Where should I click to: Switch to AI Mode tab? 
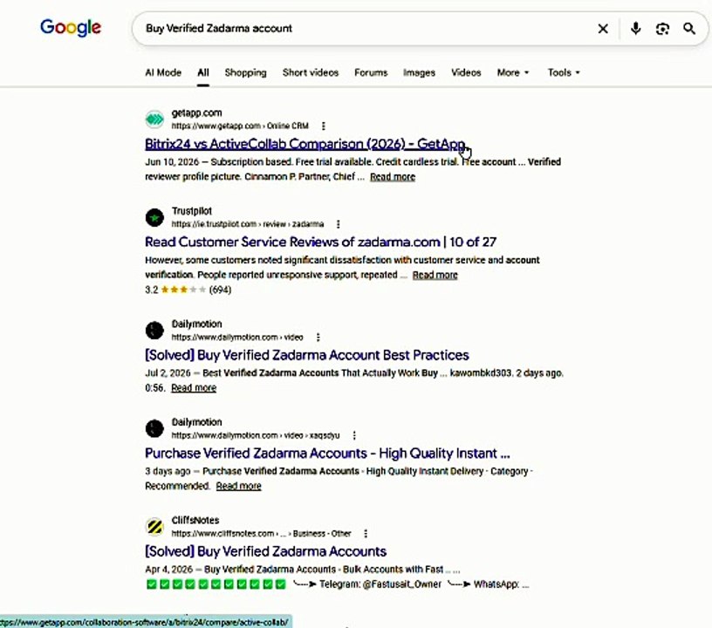[x=163, y=72]
